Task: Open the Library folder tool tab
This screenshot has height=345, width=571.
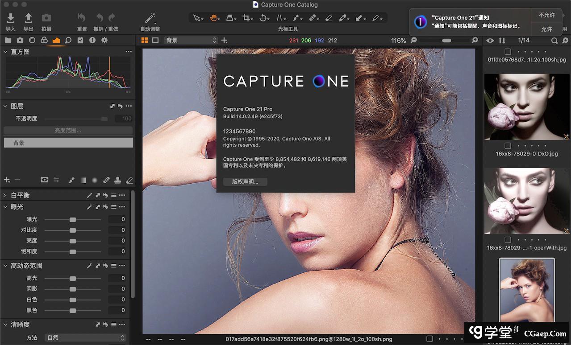Action: (x=8, y=40)
